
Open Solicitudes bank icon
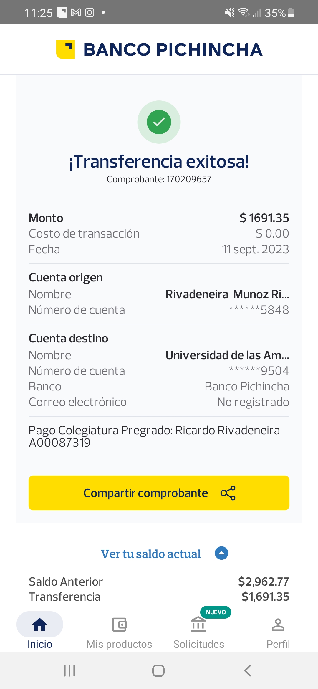point(198,624)
